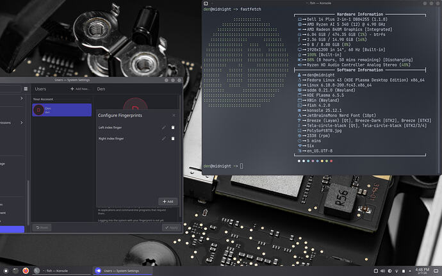Click the 'Software Information' header in Konsole
442x276 pixels.
pos(360,70)
